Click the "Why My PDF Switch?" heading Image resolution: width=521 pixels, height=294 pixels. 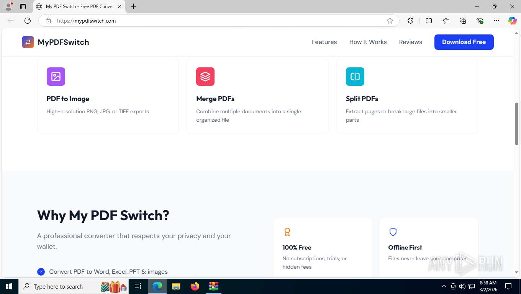pyautogui.click(x=103, y=216)
